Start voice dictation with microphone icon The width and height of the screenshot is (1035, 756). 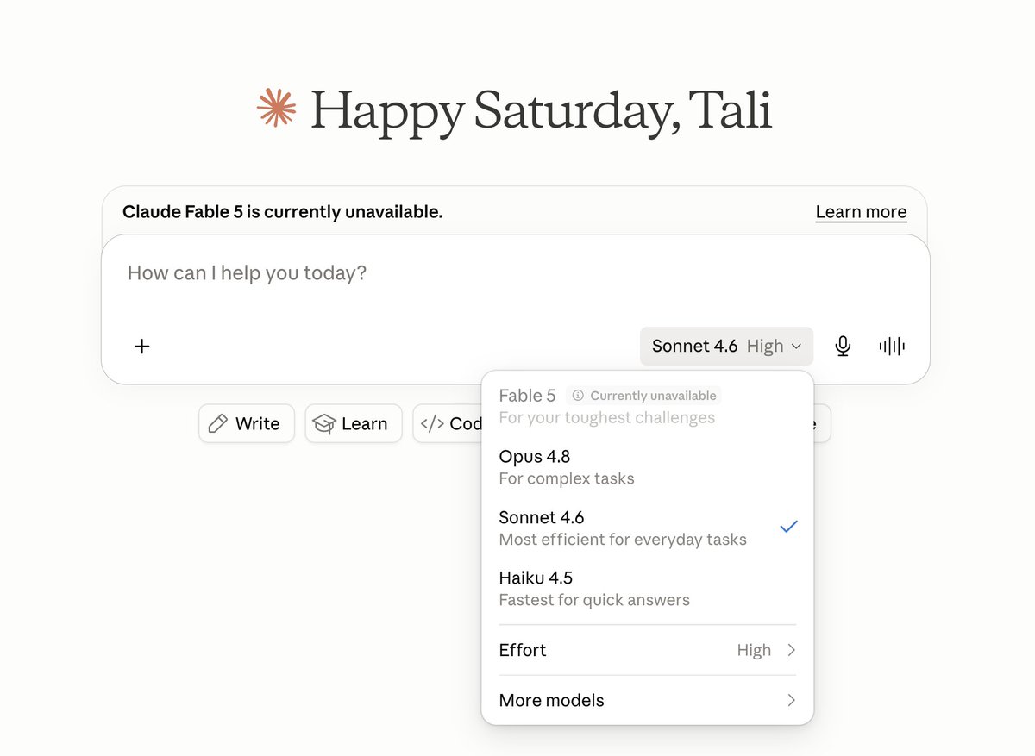(843, 347)
